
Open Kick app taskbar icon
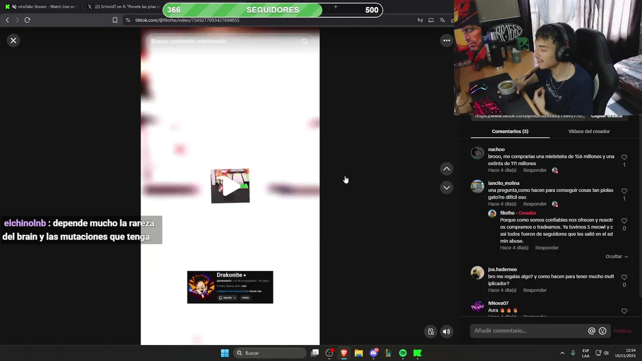click(x=417, y=353)
